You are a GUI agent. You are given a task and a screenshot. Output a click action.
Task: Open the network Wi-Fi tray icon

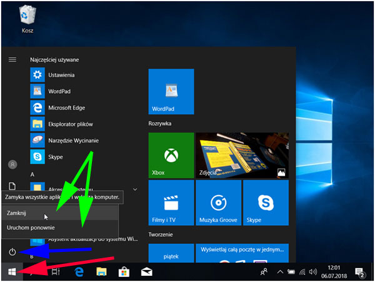(302, 272)
